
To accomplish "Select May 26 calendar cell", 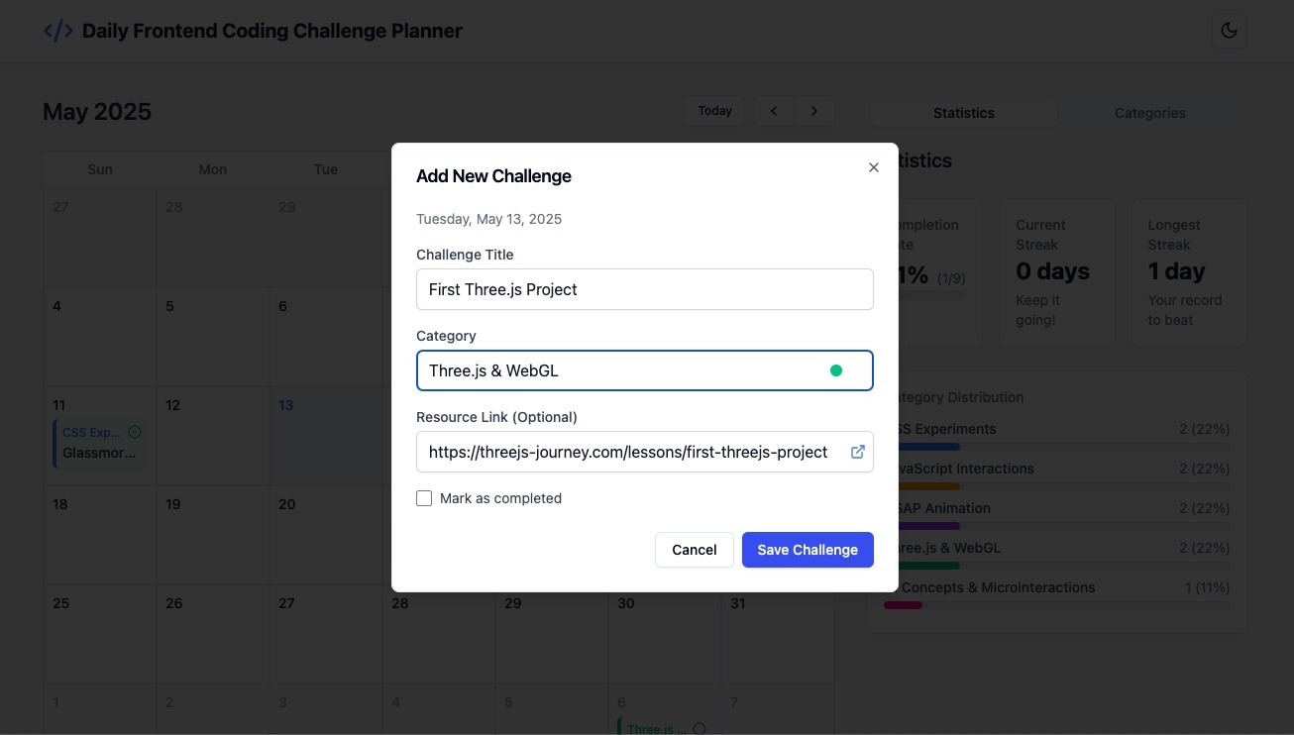I will 213,634.
